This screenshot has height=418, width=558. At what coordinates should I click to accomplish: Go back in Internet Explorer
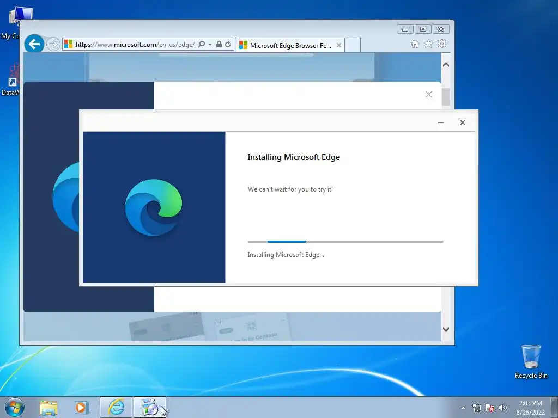[34, 45]
